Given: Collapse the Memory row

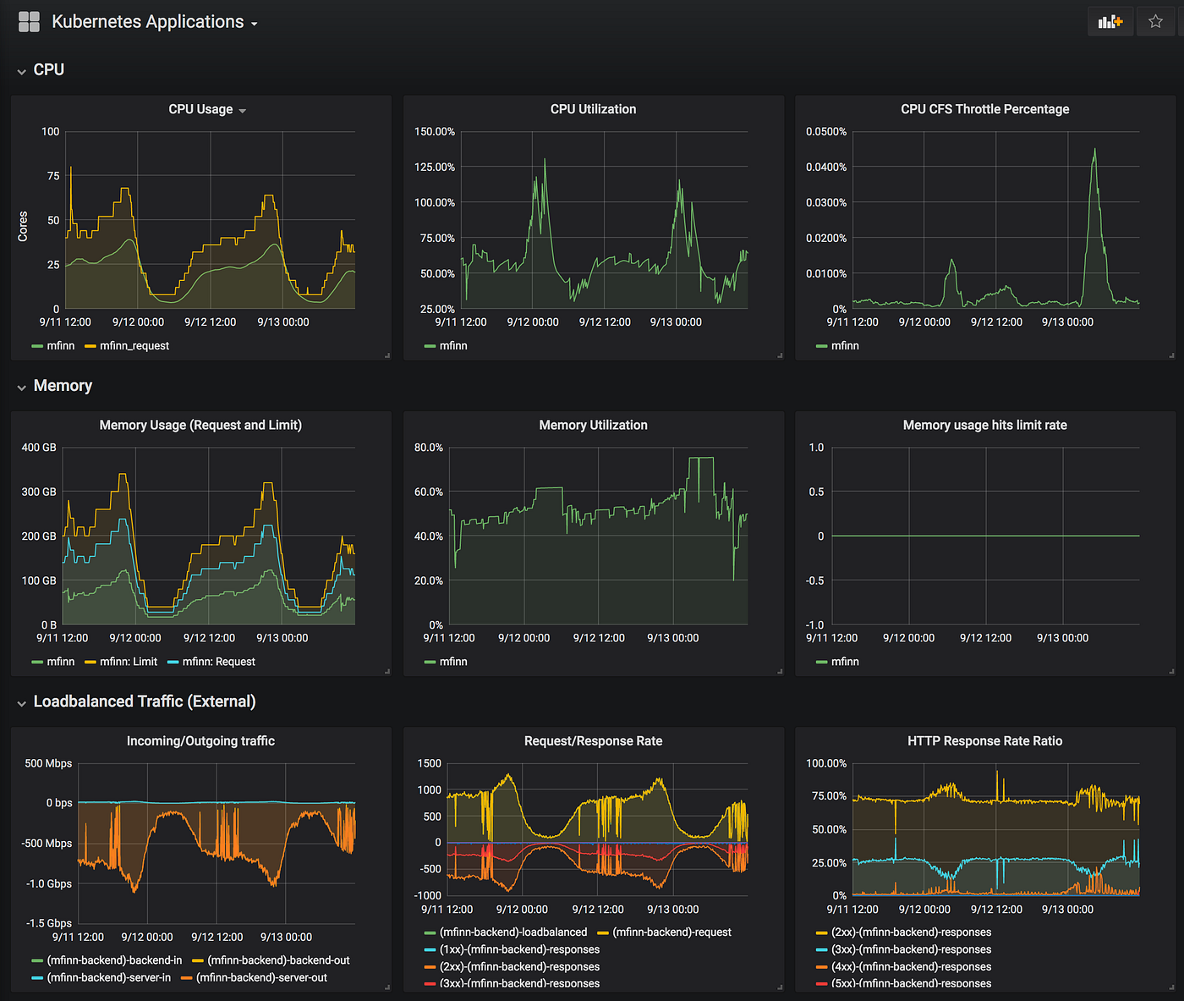Looking at the screenshot, I should [x=54, y=386].
